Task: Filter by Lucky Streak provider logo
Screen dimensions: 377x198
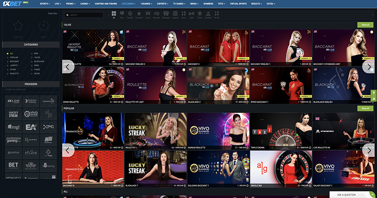Action: point(14,114)
